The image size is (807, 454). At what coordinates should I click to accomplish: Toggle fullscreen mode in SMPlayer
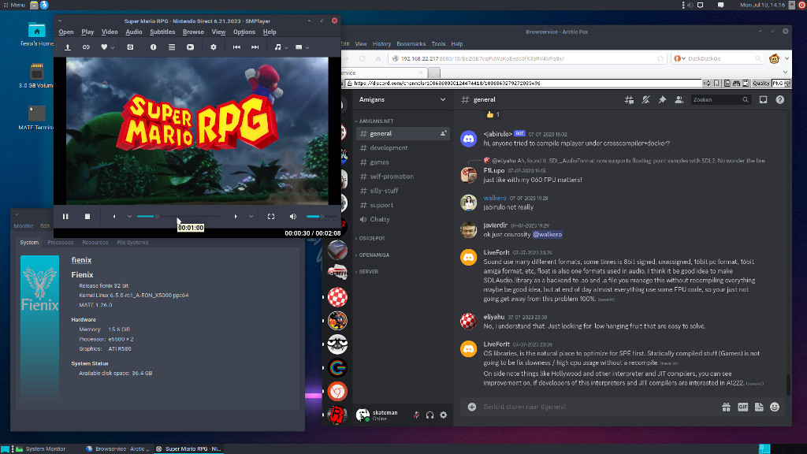[271, 217]
